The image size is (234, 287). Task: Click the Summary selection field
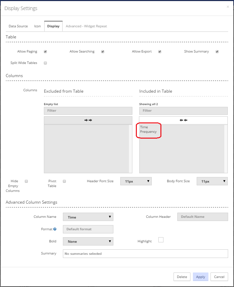click(146, 254)
